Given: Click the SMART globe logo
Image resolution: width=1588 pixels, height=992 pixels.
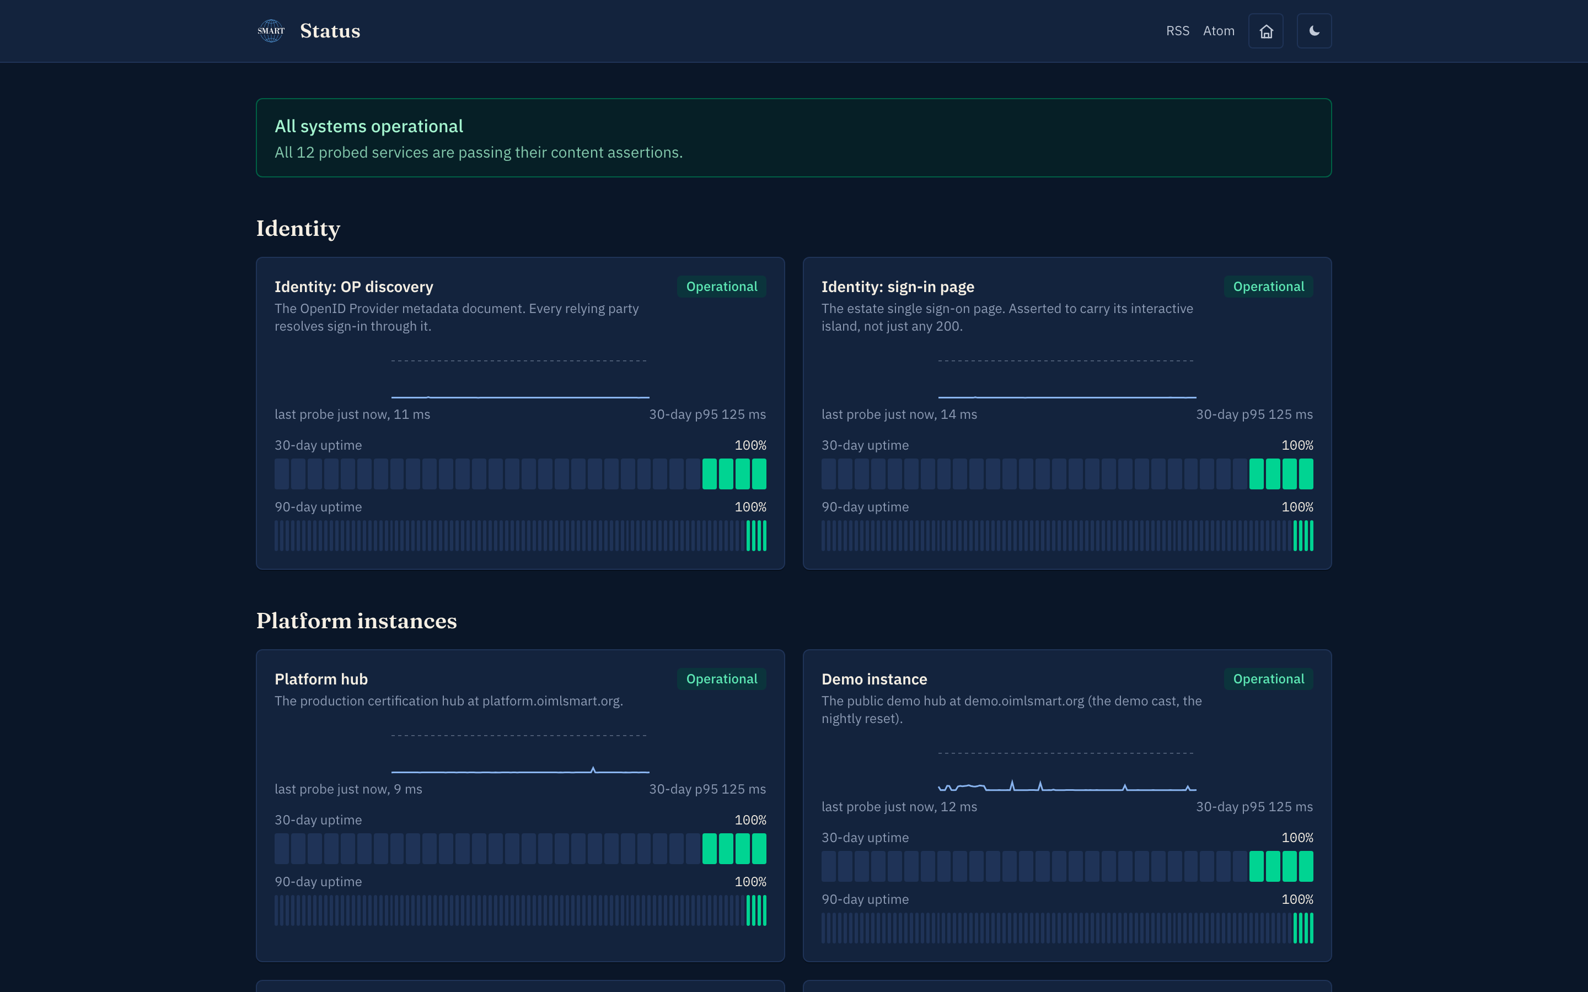Looking at the screenshot, I should (x=271, y=31).
